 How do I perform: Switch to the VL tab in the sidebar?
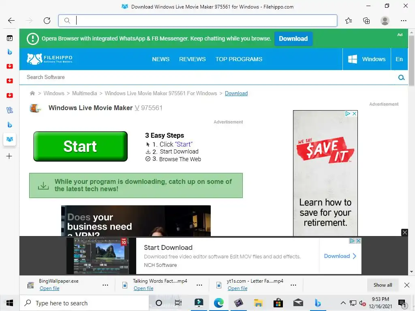[x=10, y=110]
